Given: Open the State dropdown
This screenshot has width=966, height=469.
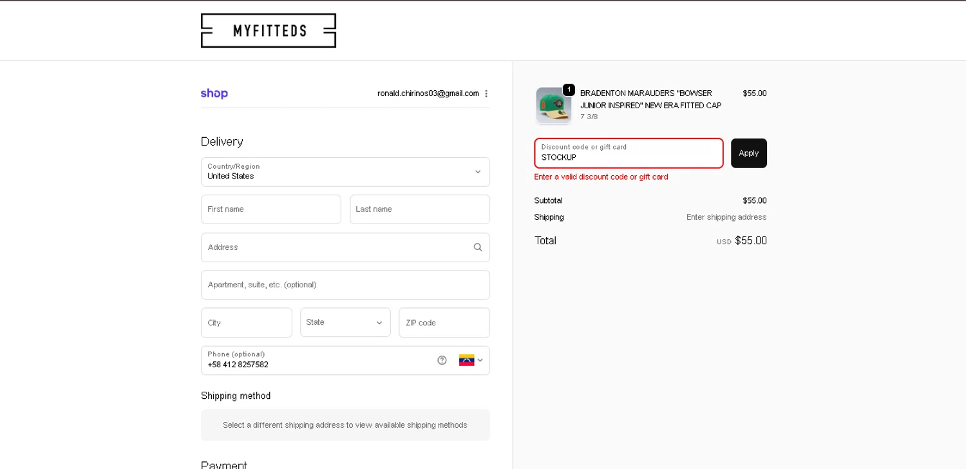Looking at the screenshot, I should 345,322.
